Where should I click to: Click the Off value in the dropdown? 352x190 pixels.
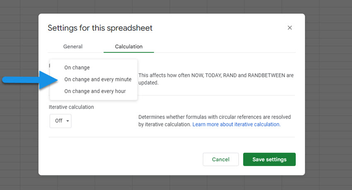58,121
